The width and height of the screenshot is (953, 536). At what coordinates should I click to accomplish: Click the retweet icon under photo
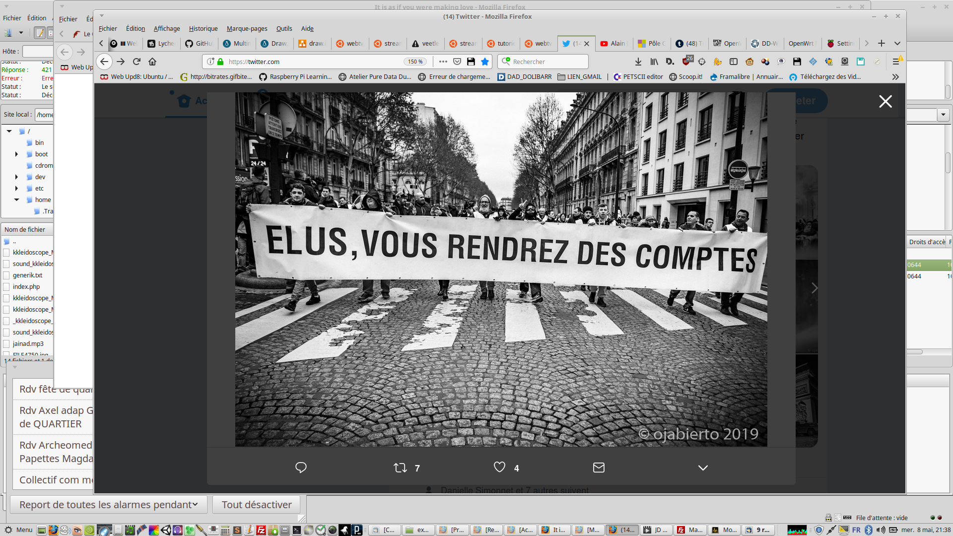coord(400,468)
